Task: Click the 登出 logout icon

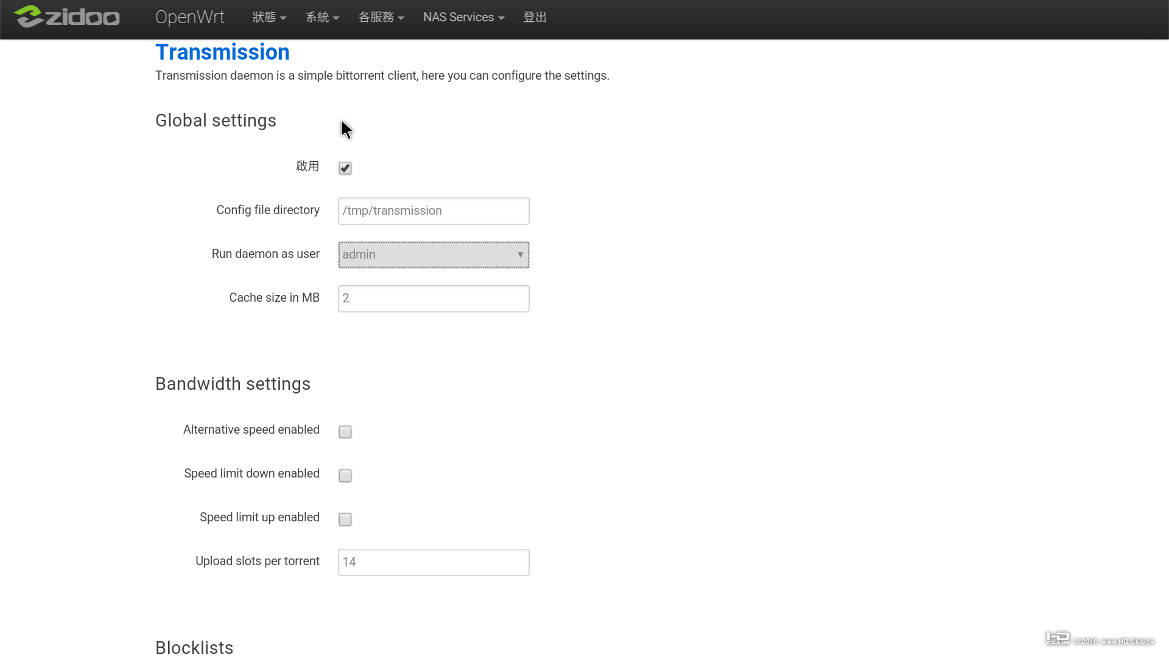Action: [x=534, y=17]
